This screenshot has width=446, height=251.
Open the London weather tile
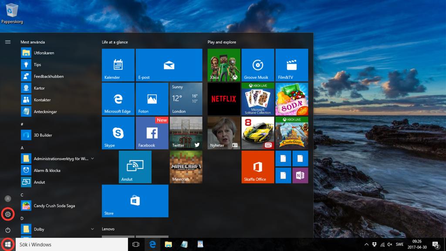[x=186, y=99]
